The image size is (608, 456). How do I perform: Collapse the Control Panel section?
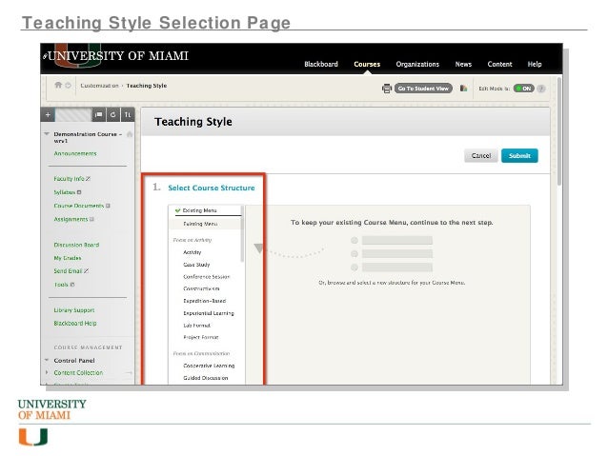[x=47, y=360]
